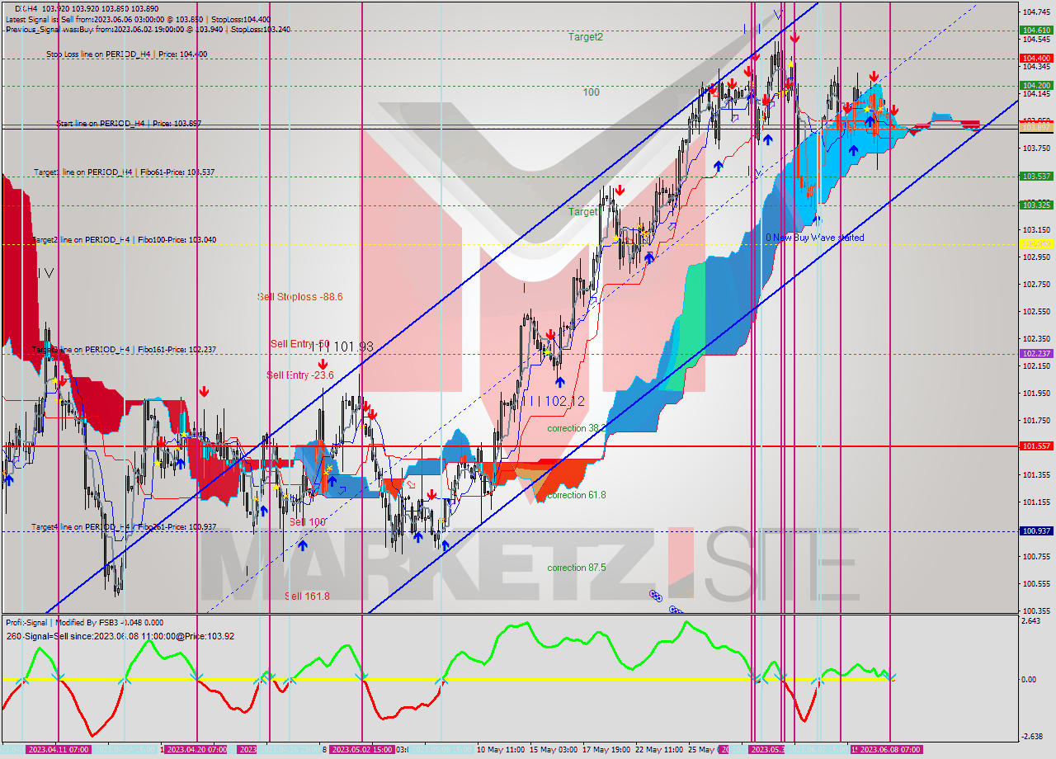This screenshot has height=759, width=1056.
Task: Click the '17 May 19:00' time axis label
Action: click(606, 749)
